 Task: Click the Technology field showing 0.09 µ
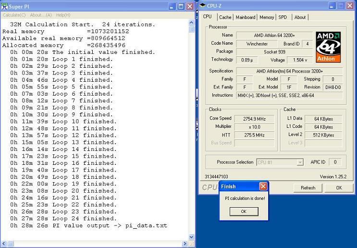(247, 60)
